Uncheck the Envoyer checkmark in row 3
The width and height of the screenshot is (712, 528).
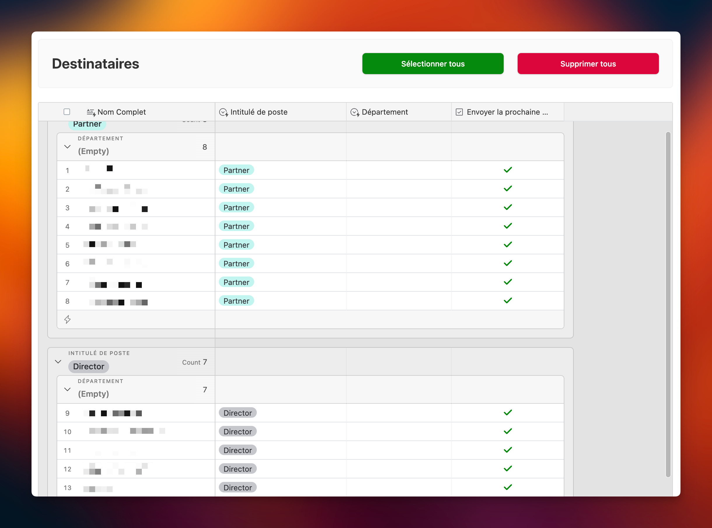tap(508, 207)
